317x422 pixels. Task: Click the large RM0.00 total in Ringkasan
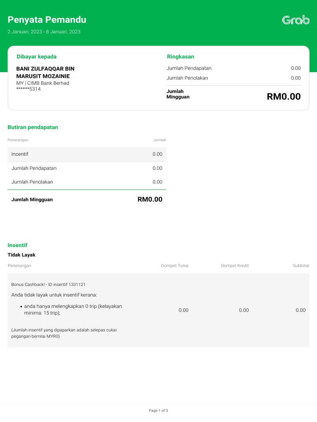point(284,97)
